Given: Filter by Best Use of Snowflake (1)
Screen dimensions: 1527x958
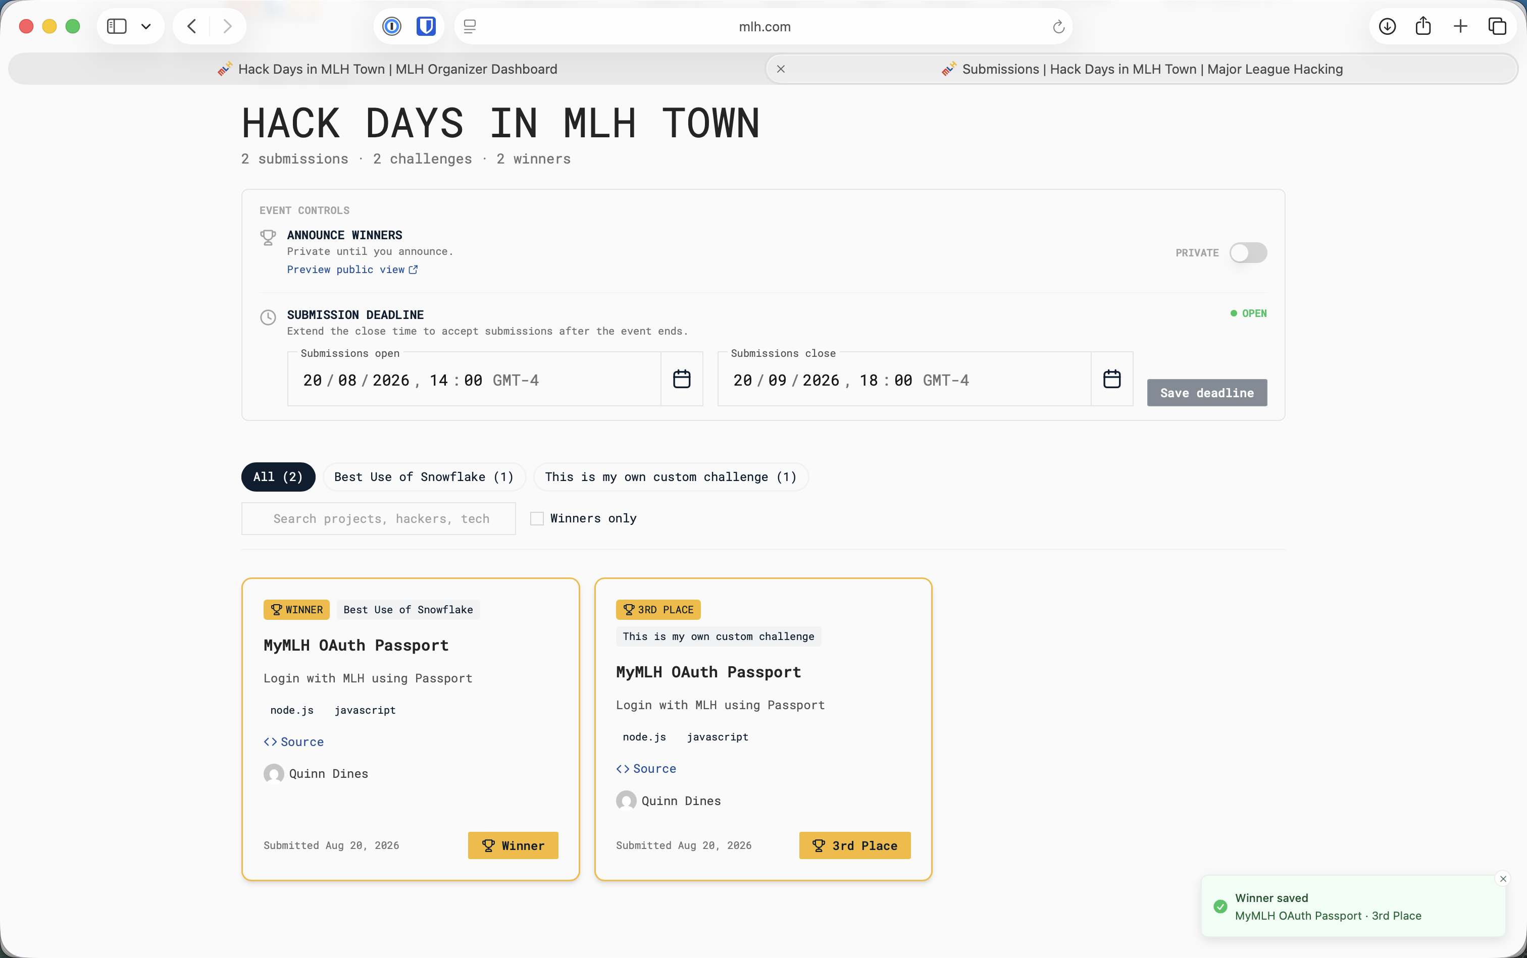Looking at the screenshot, I should (424, 477).
